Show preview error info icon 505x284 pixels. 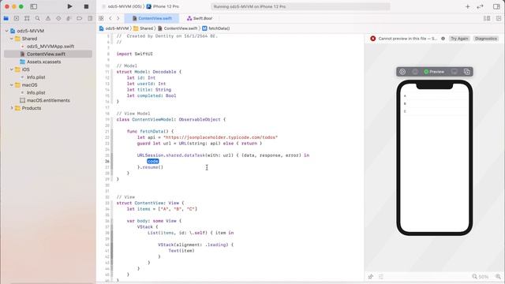coord(443,39)
